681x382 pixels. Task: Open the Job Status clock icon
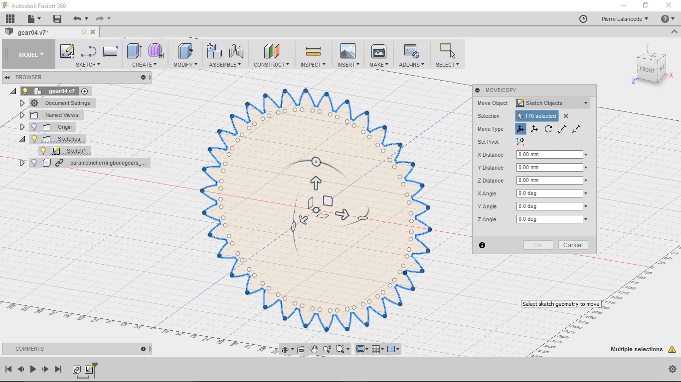tap(583, 19)
